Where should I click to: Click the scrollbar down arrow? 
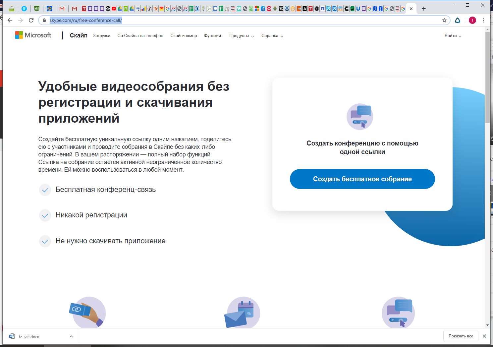click(487, 325)
